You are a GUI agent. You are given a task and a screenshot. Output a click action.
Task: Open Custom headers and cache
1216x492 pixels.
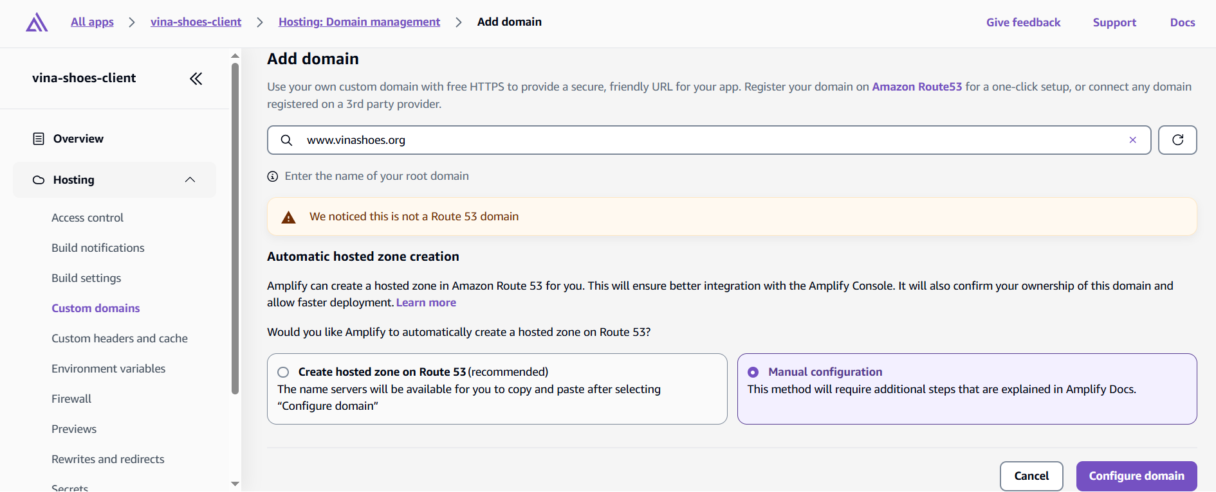click(120, 338)
